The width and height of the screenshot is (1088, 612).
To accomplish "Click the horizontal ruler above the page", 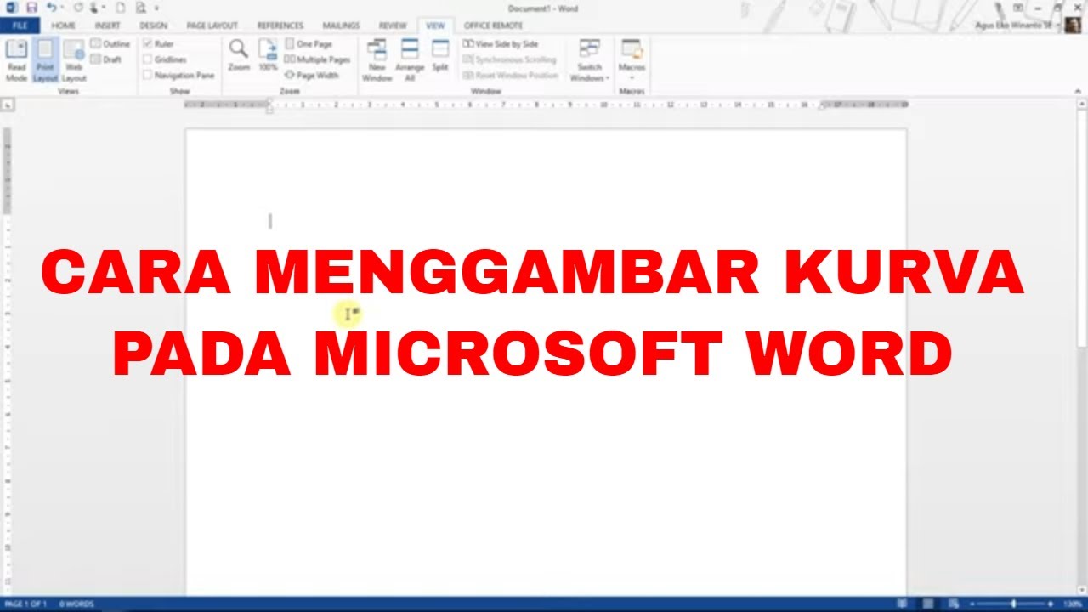I will [x=546, y=105].
